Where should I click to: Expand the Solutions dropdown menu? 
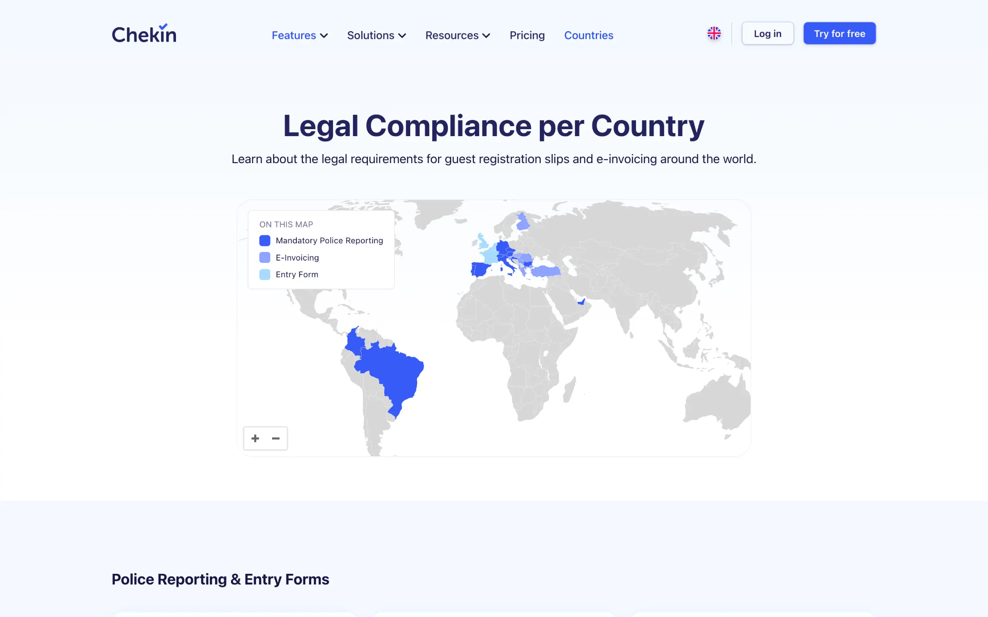click(376, 35)
